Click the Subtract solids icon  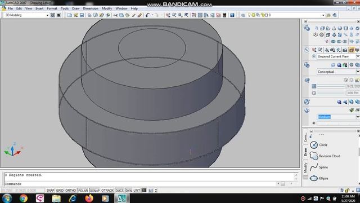[x=339, y=41]
